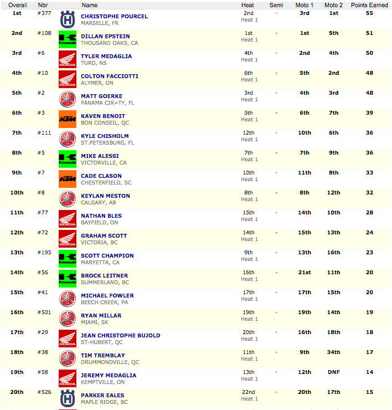
Task: Open Keylan Meston rider link
Action: tap(105, 196)
